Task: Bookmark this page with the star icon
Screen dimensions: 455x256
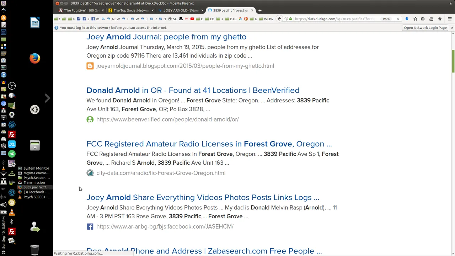Action: [x=415, y=19]
